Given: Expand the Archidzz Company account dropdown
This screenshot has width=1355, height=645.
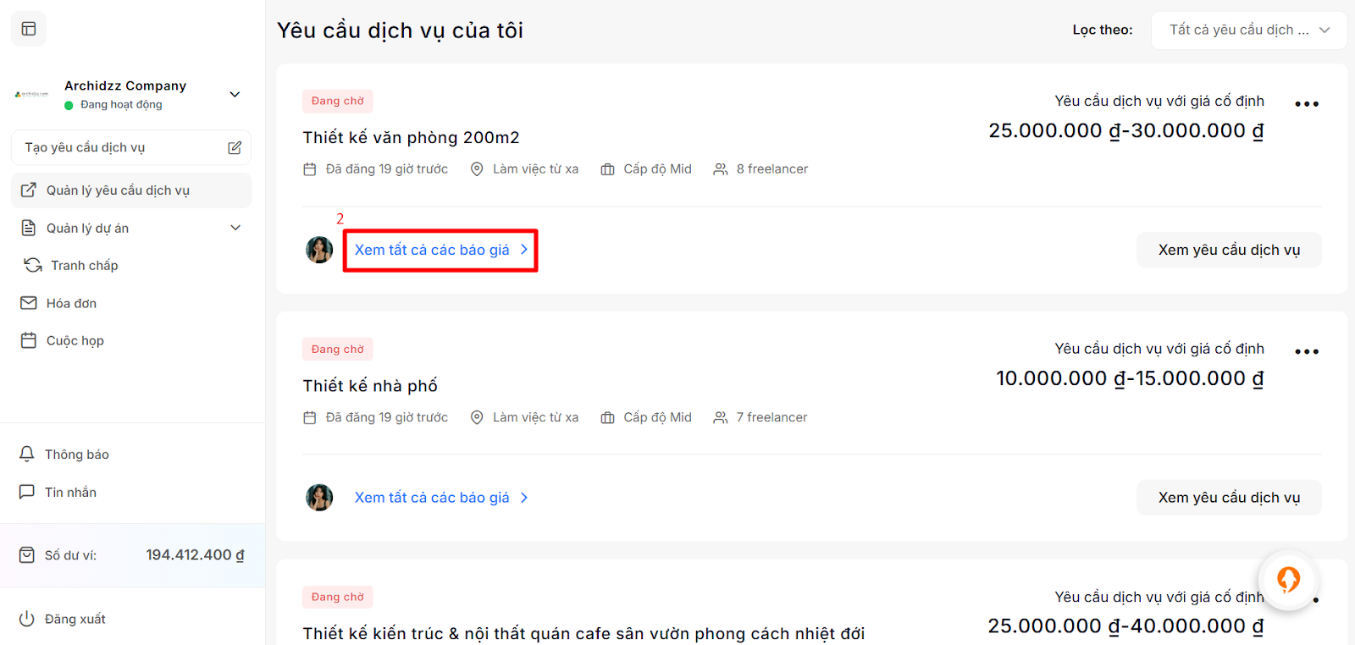Looking at the screenshot, I should [x=235, y=94].
